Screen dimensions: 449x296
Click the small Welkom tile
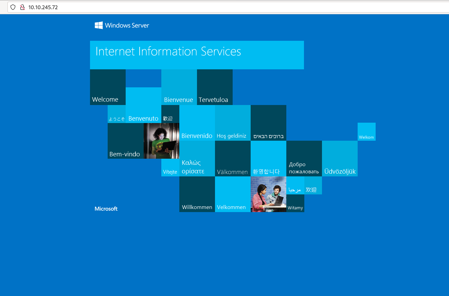pyautogui.click(x=366, y=132)
